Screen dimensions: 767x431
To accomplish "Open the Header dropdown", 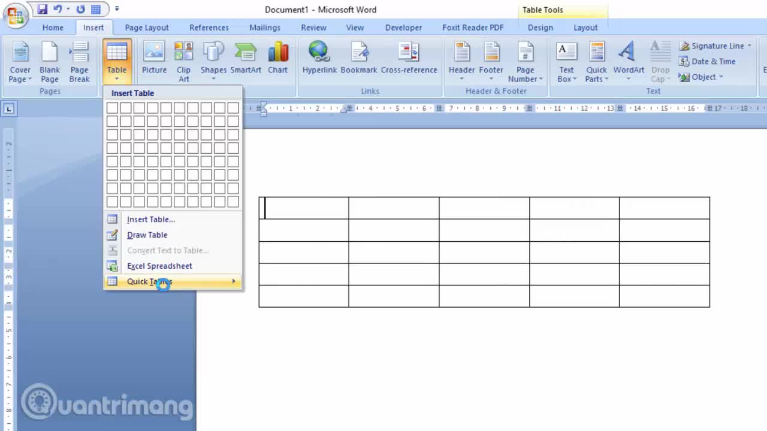I will point(461,62).
